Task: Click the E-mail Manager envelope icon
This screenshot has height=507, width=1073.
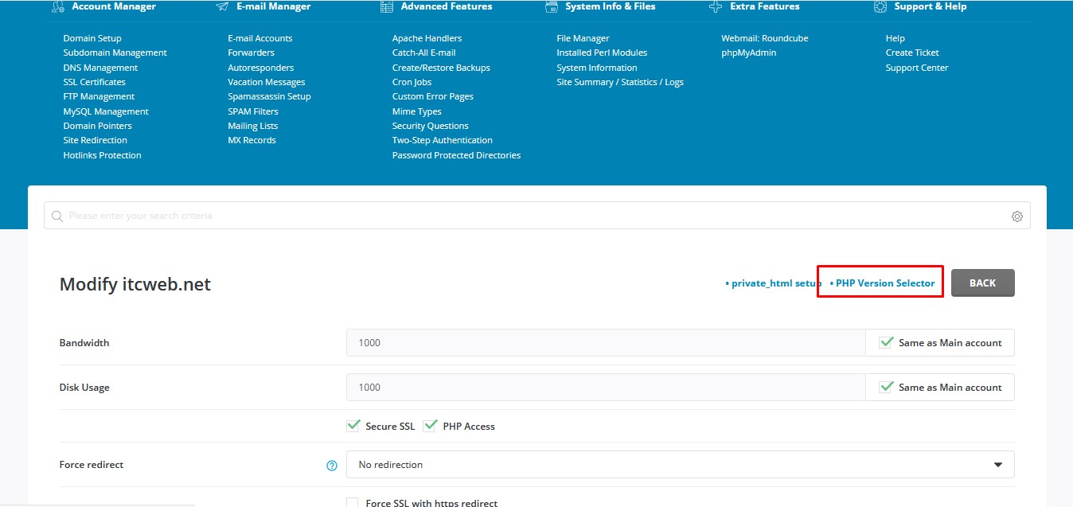Action: tap(220, 6)
